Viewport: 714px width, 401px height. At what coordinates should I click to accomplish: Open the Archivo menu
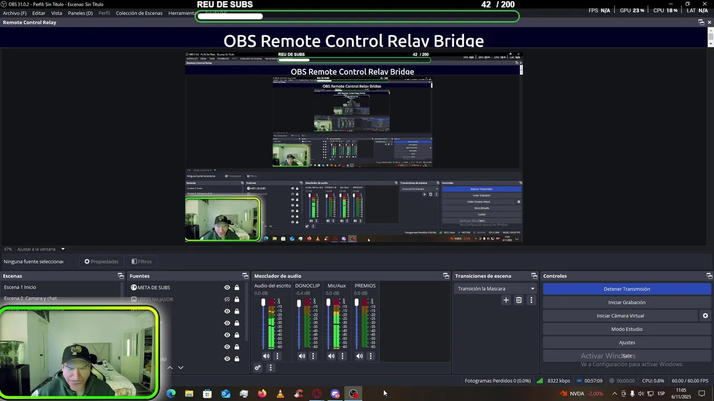(x=15, y=13)
